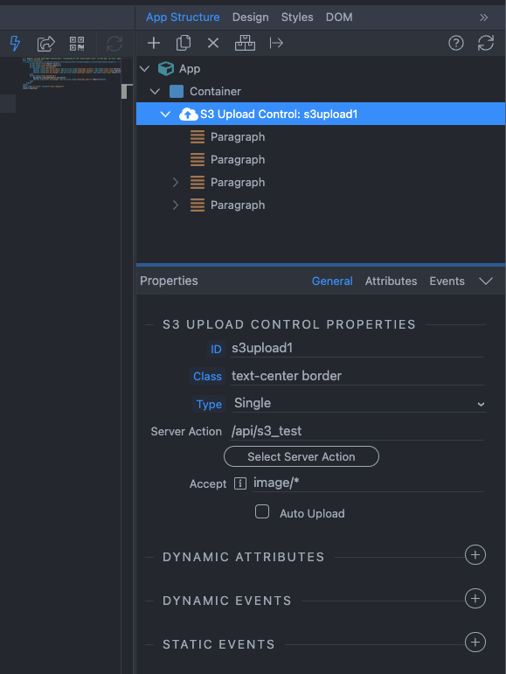Click Select Server Action button

click(x=302, y=456)
